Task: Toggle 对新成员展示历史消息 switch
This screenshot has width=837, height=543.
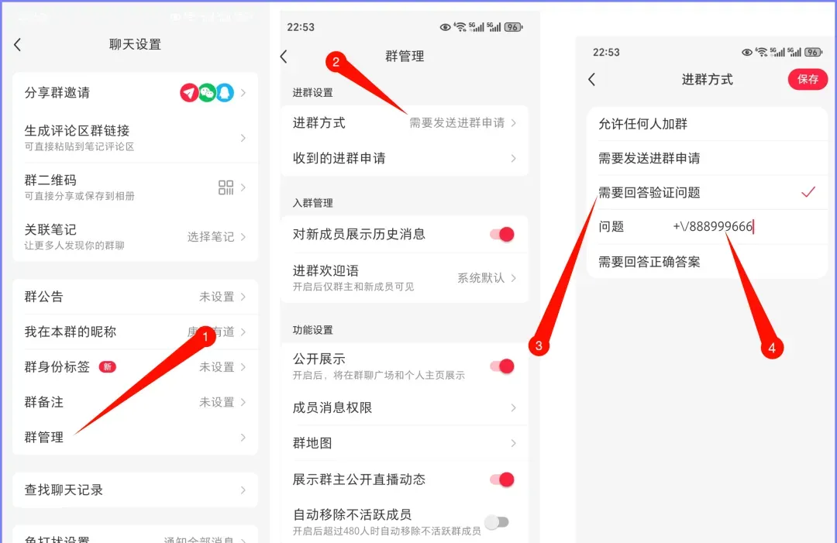Action: [501, 235]
